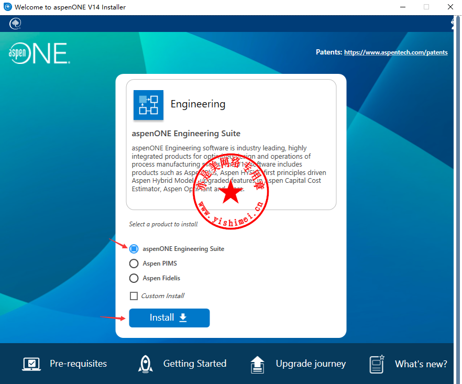The height and width of the screenshot is (384, 462).
Task: Open the Pre-requisites section
Action: 79,364
